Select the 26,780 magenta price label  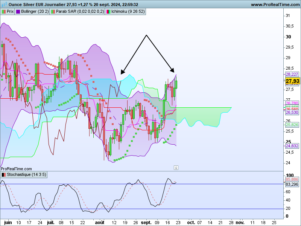(x=292, y=103)
